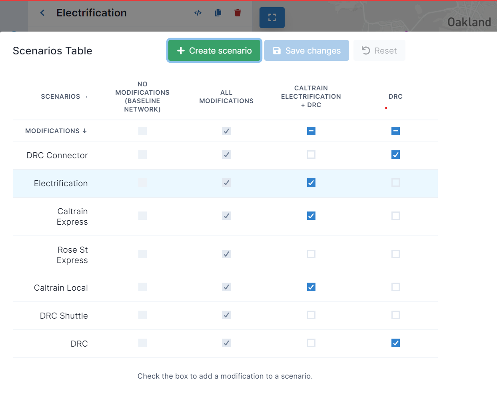Add DRC Shuttle to the DRC scenario
This screenshot has width=497, height=393.
(395, 315)
